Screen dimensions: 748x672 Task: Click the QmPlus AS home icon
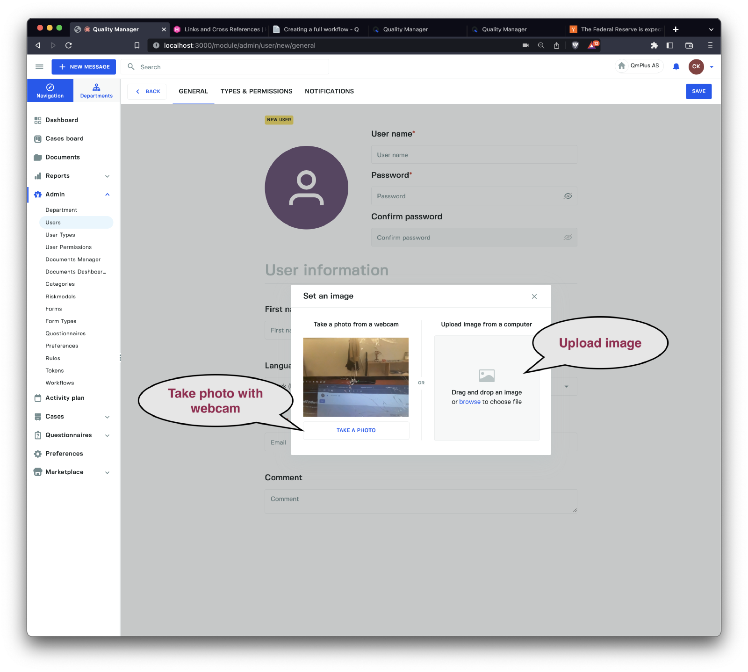coord(622,66)
